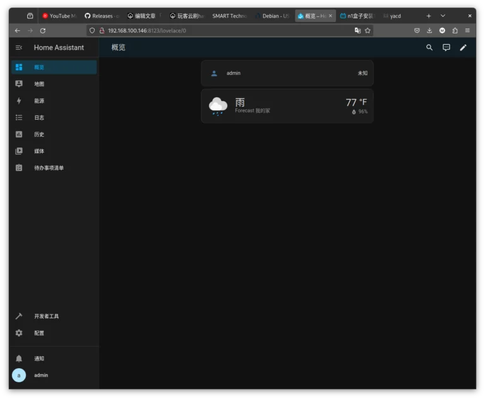This screenshot has width=485, height=399.
Task: Open the admin person entity card
Action: coord(287,73)
